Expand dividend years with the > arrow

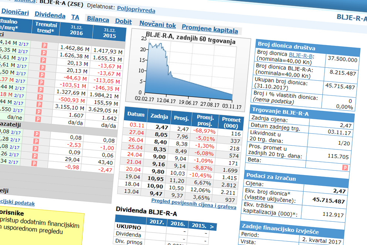point(211,227)
